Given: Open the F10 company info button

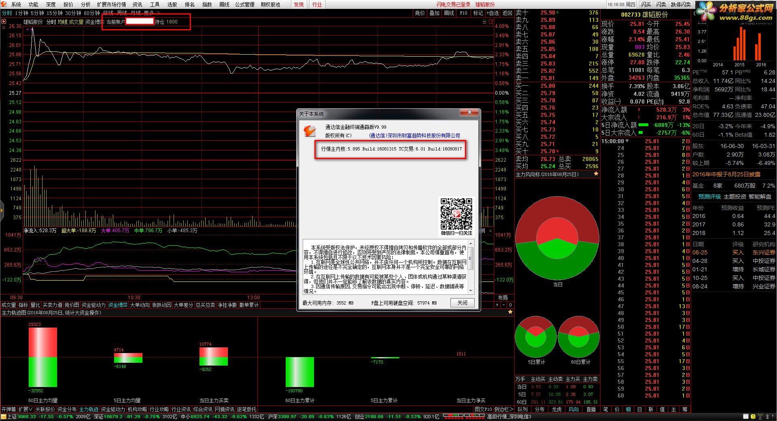Looking at the screenshot, I should click(x=464, y=13).
